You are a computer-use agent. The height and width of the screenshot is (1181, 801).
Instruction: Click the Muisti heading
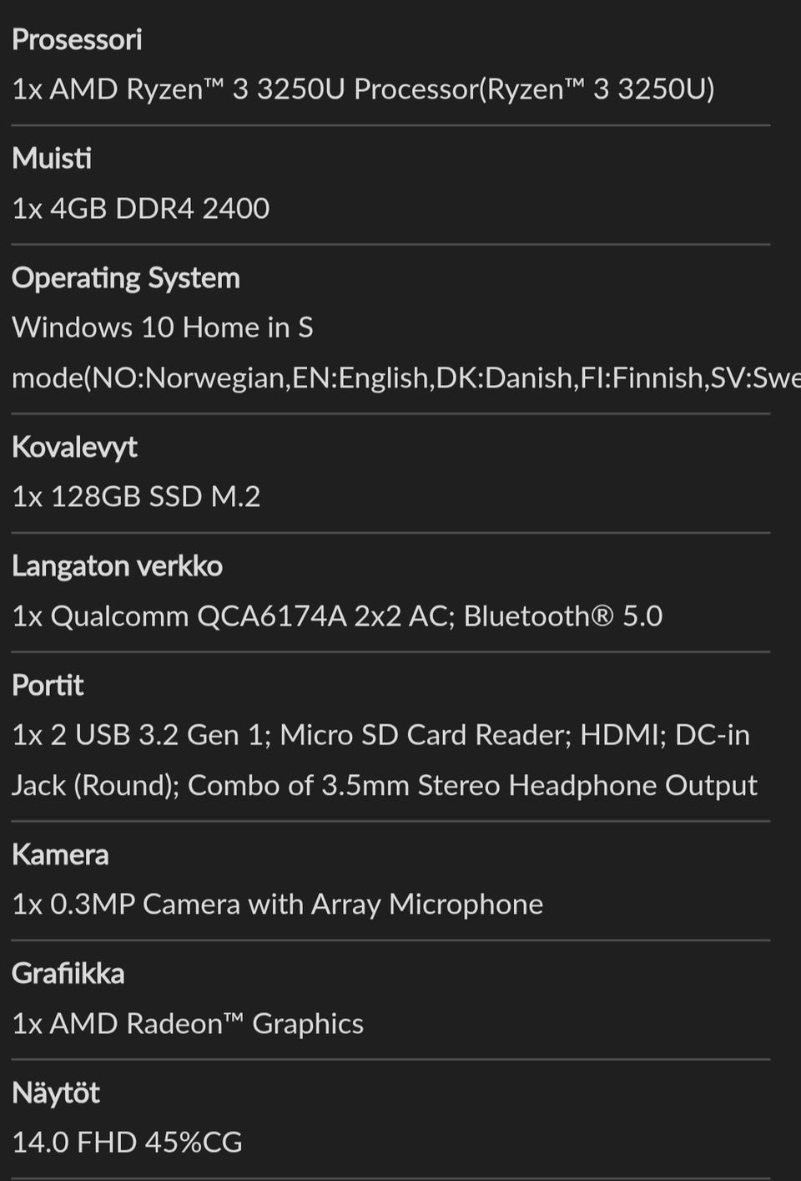[x=52, y=158]
